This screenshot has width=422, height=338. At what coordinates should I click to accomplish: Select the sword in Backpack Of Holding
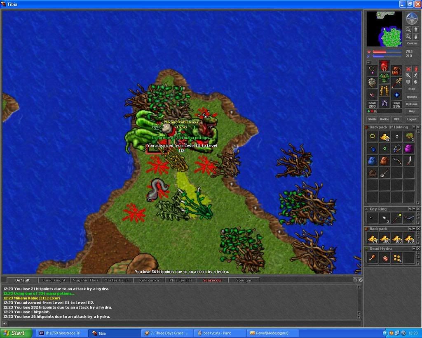tap(409, 161)
